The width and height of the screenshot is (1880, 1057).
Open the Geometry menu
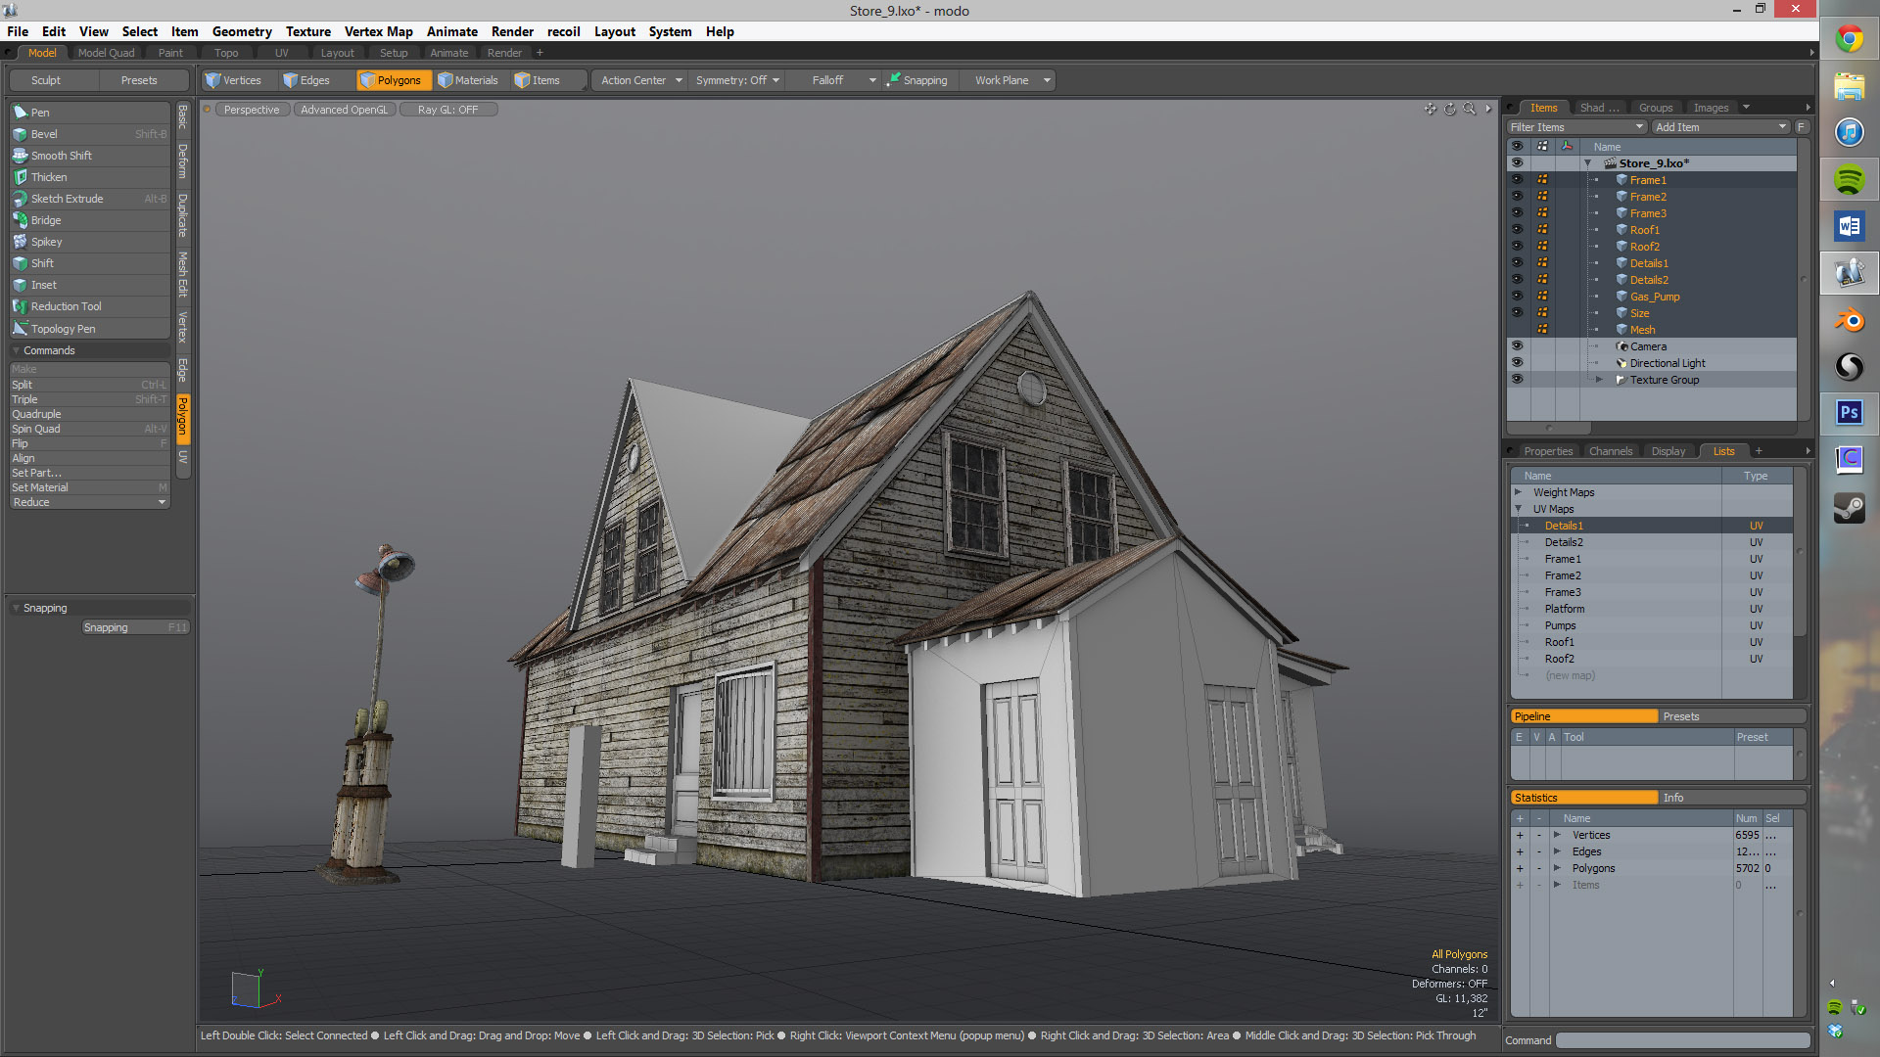click(242, 31)
